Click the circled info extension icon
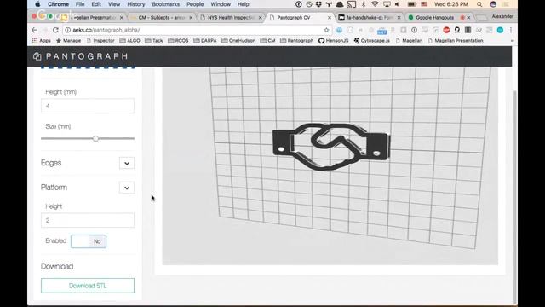Image resolution: width=545 pixels, height=307 pixels. click(414, 30)
